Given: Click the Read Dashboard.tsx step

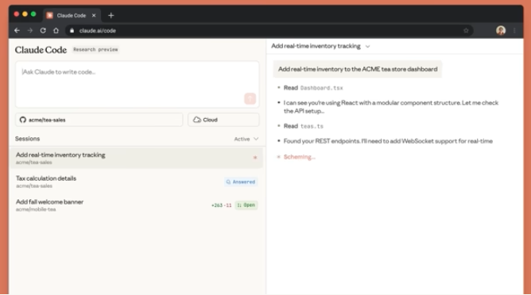Looking at the screenshot, I should point(313,88).
